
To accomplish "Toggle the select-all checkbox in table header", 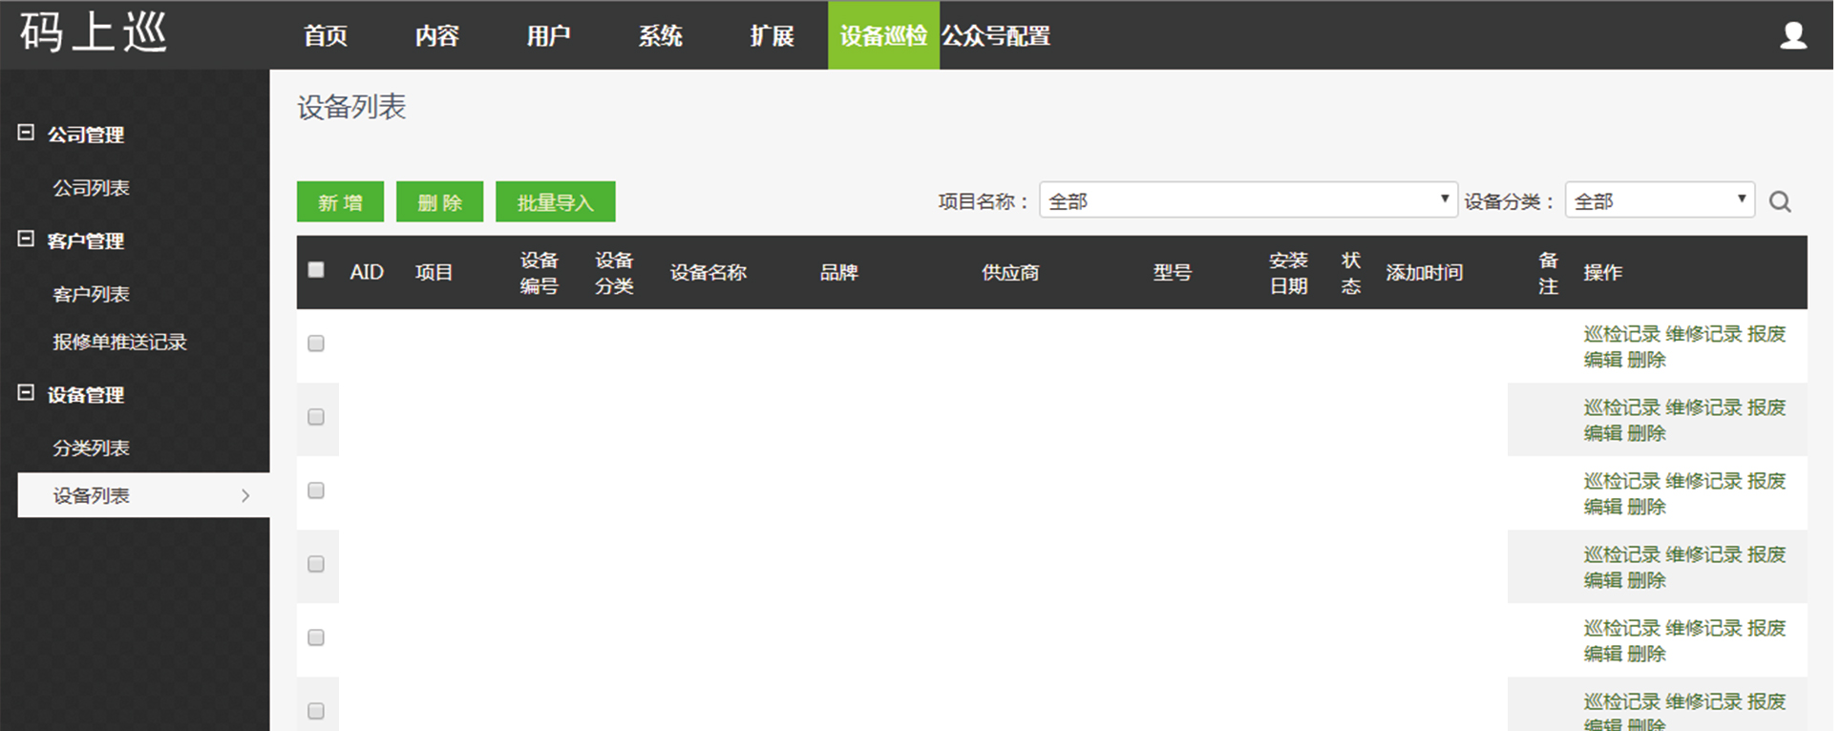I will pos(316,270).
